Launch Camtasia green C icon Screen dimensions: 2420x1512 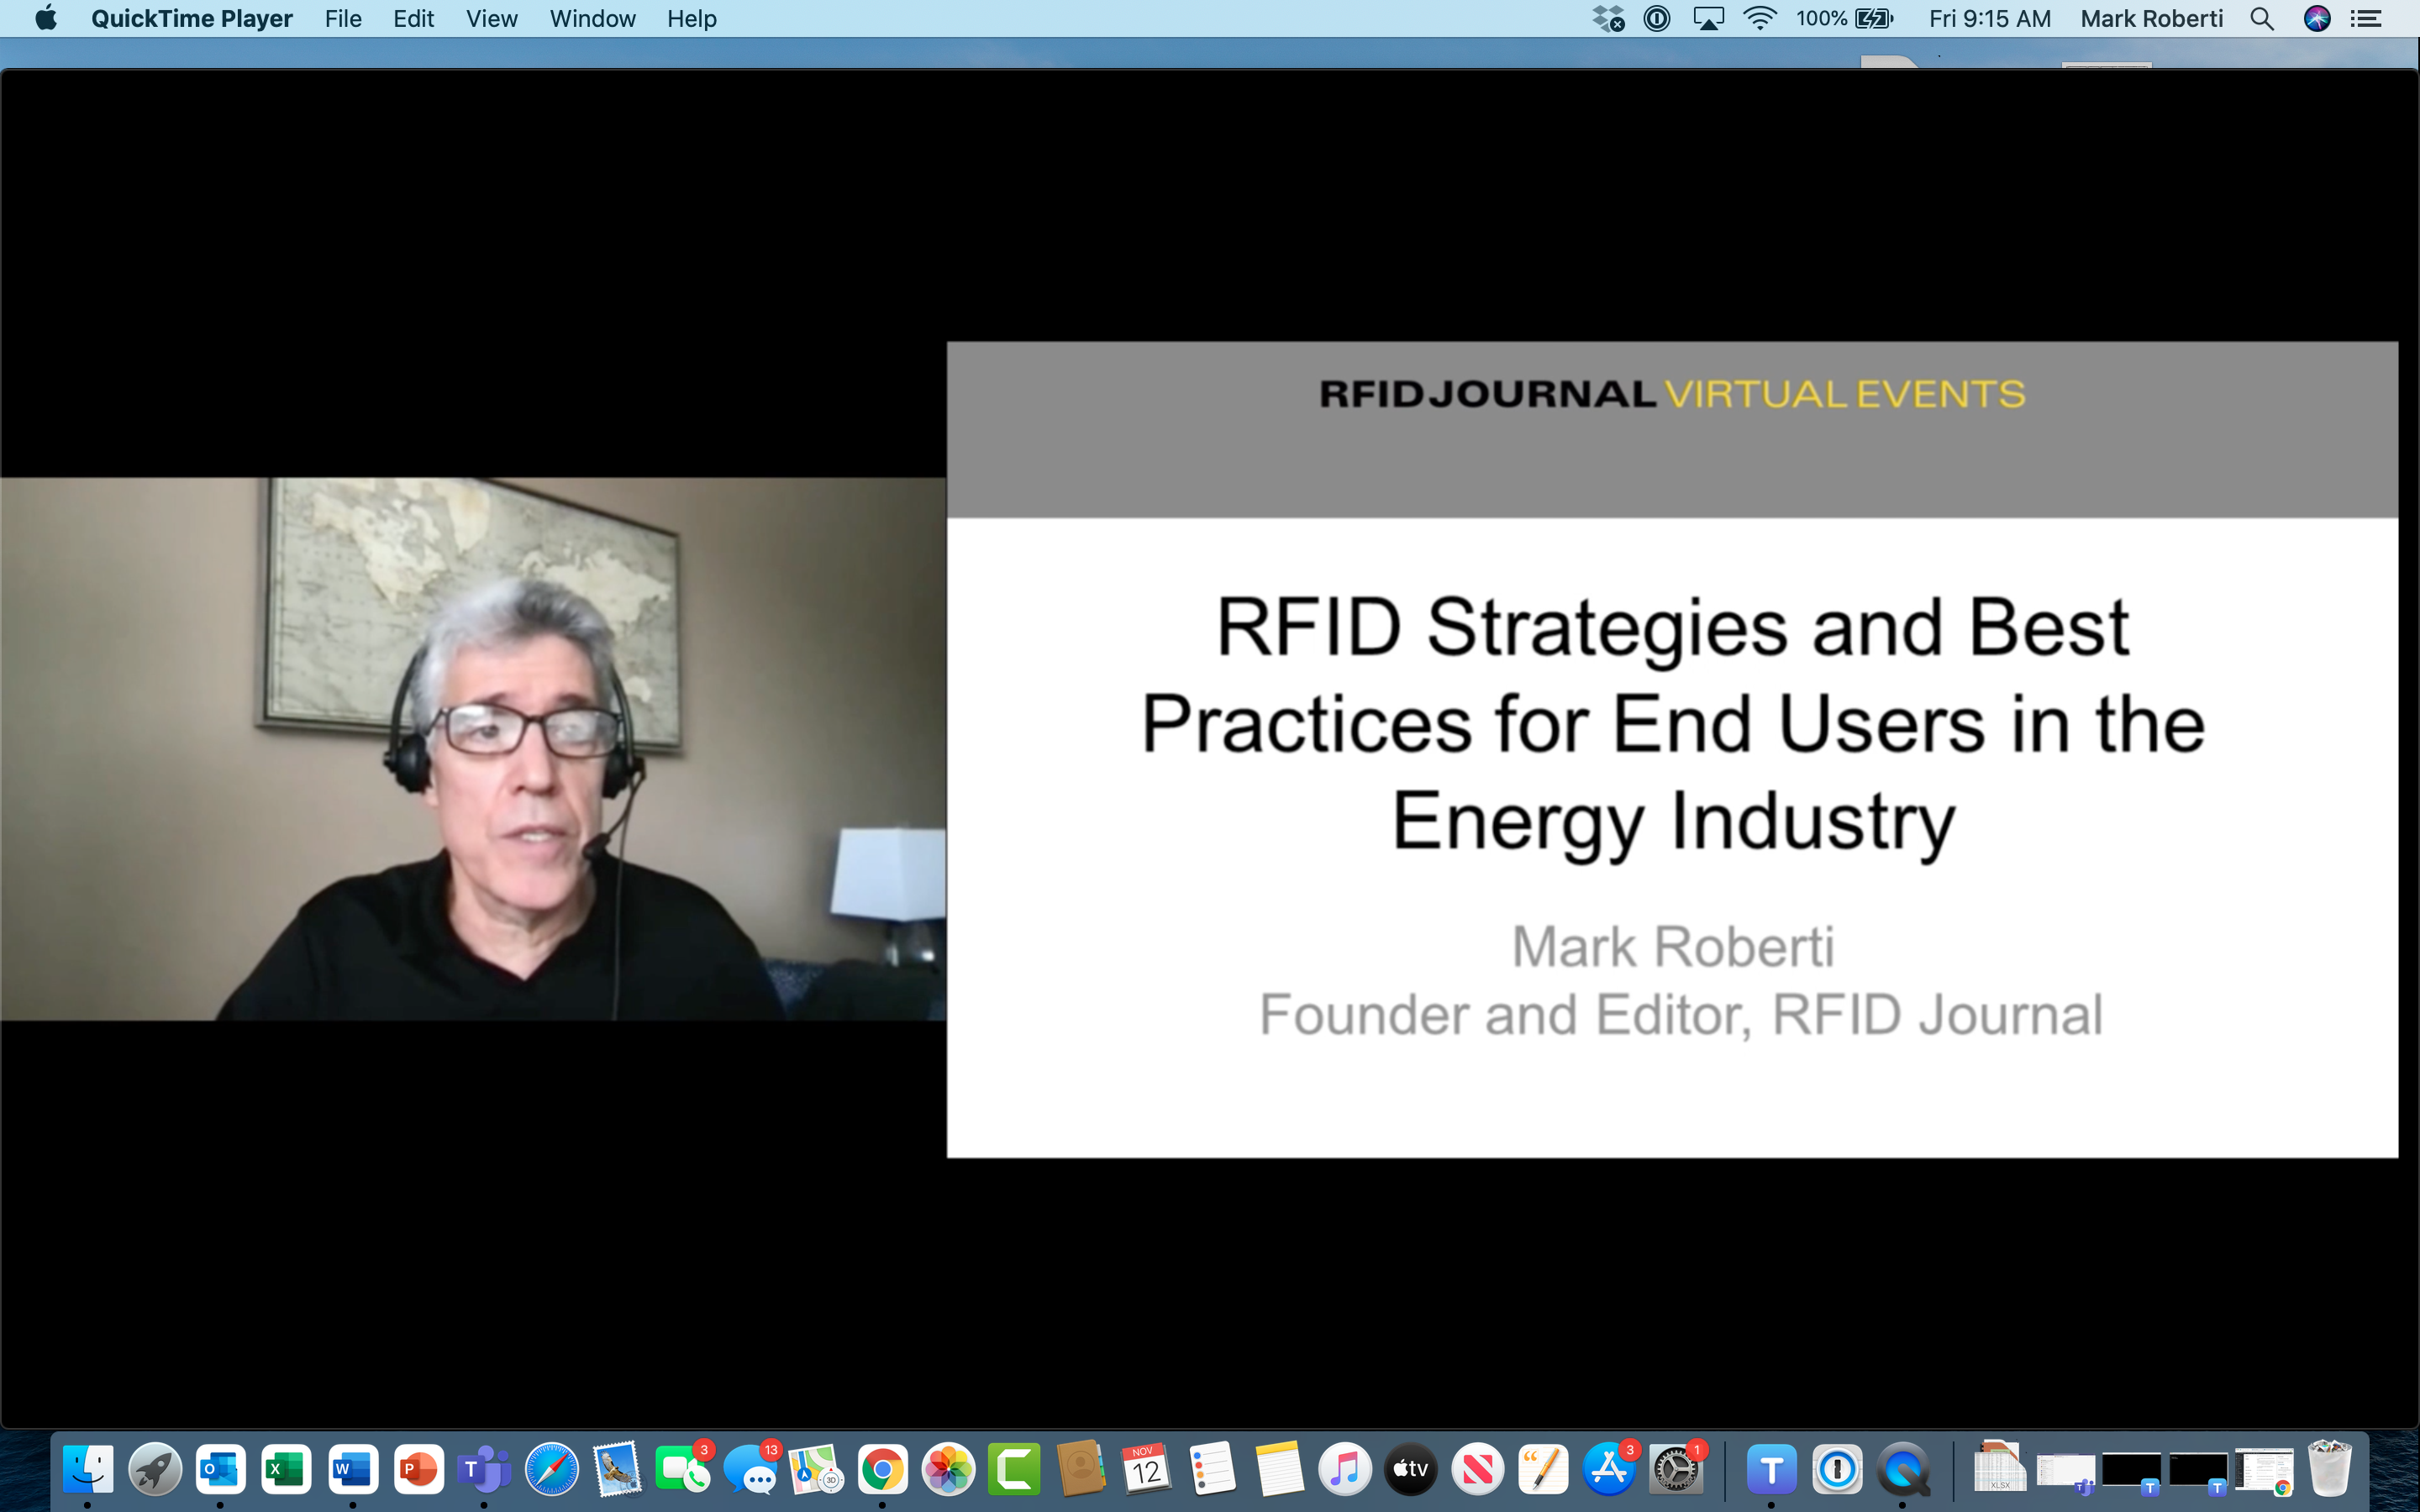pyautogui.click(x=1014, y=1469)
